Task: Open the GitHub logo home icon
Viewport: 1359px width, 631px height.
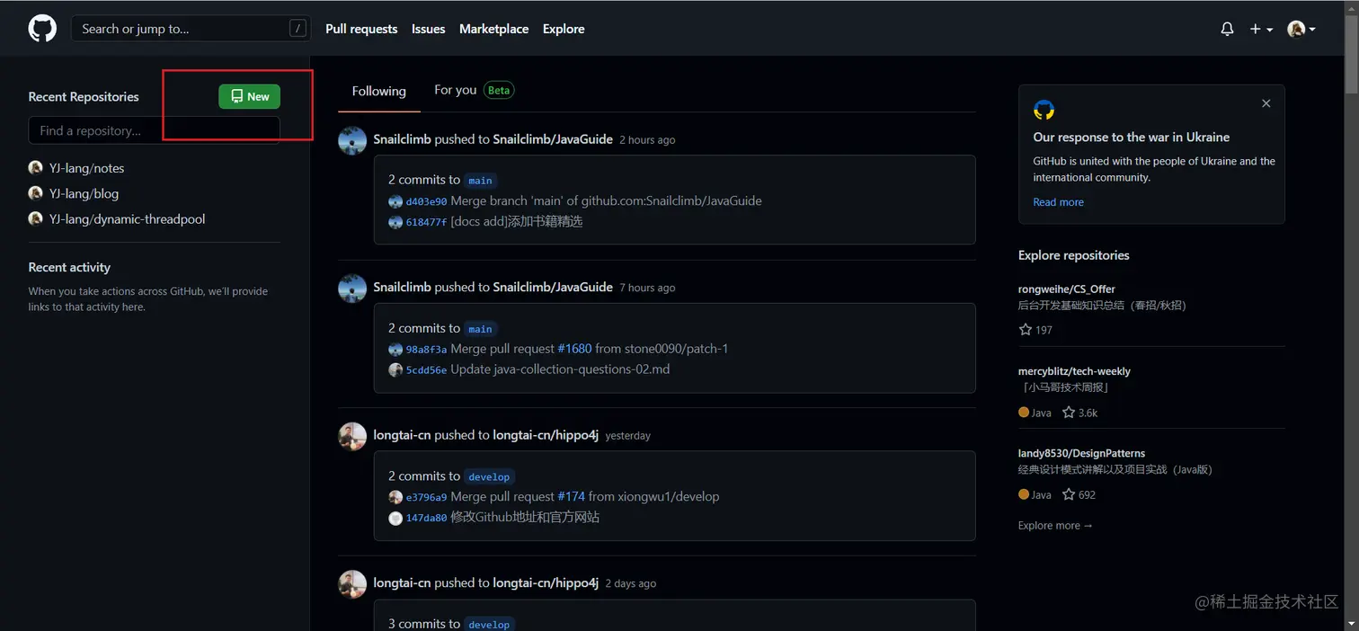Action: [42, 29]
